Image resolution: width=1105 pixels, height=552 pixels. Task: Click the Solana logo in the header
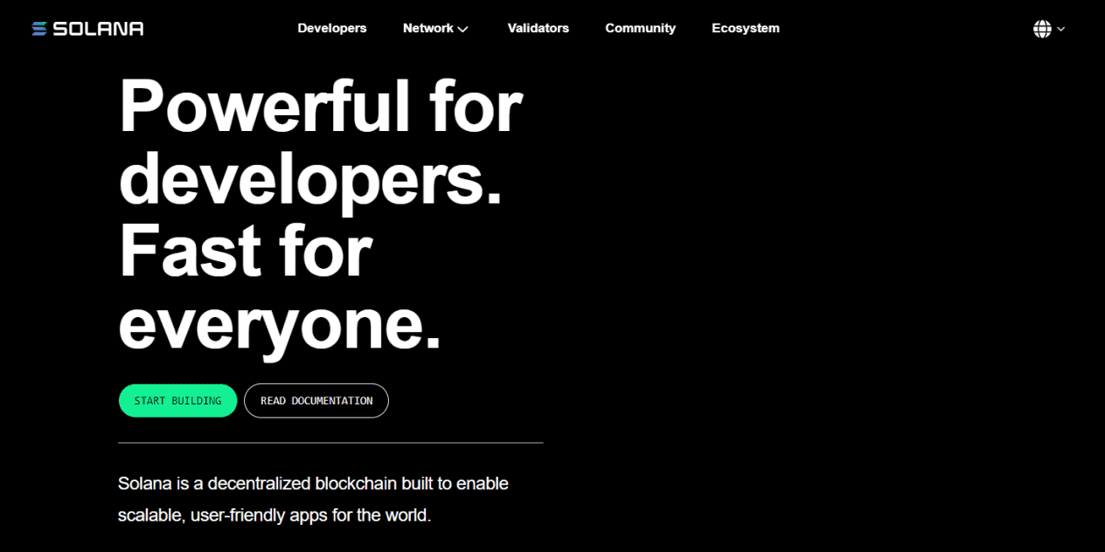pyautogui.click(x=87, y=29)
